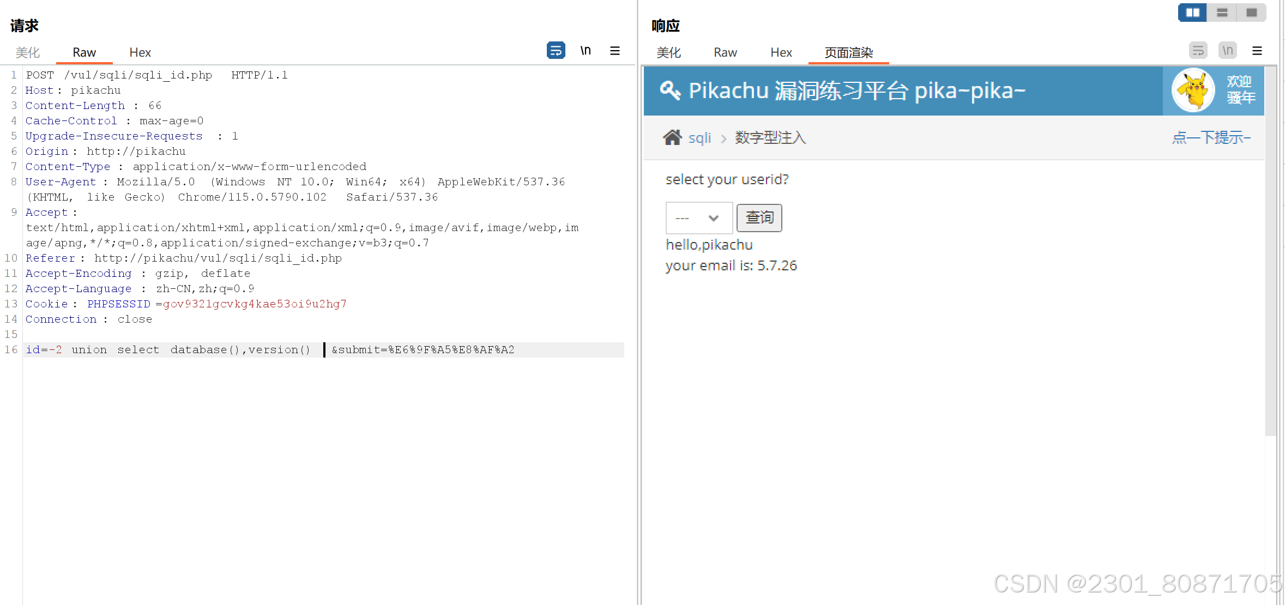The height and width of the screenshot is (605, 1285).
Task: Click response panel newline \n icon
Action: point(1227,51)
